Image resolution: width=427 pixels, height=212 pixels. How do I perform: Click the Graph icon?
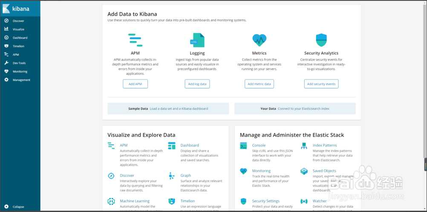click(172, 176)
